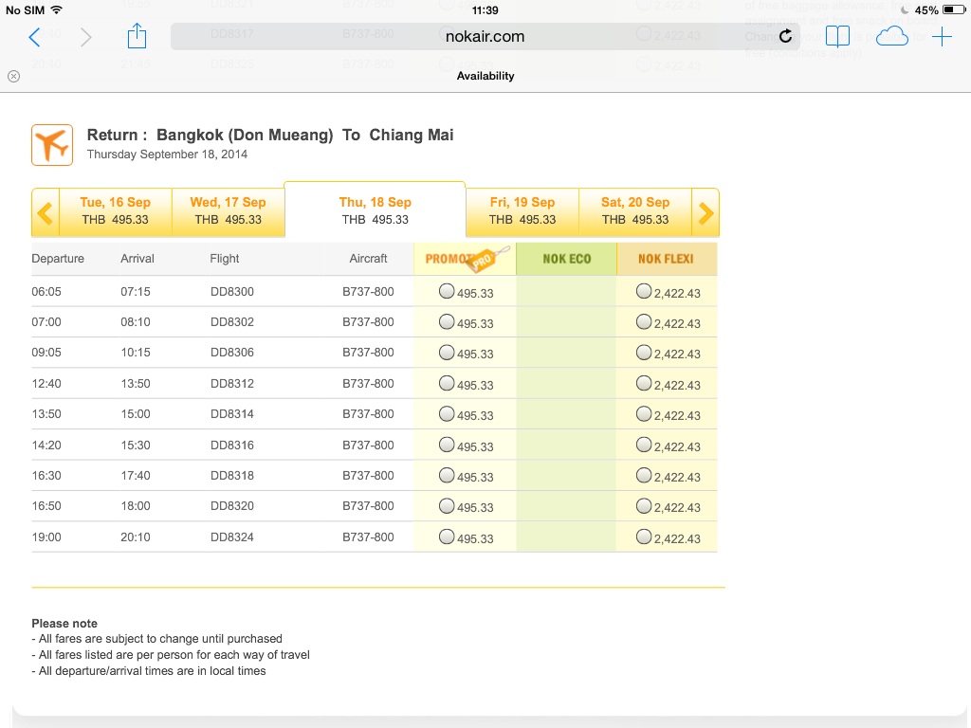Image resolution: width=971 pixels, height=728 pixels.
Task: Click the 12:40 departure time
Action: pos(46,383)
